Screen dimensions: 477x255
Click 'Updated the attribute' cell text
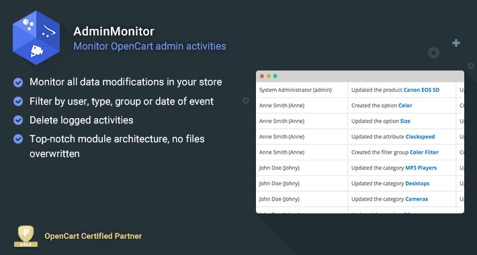tap(378, 137)
